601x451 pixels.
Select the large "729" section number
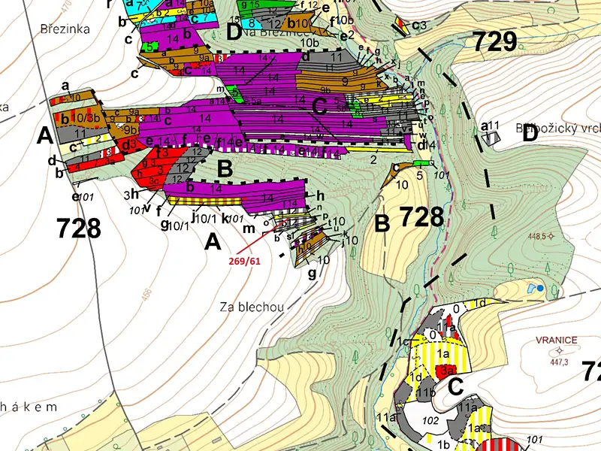[x=495, y=41]
